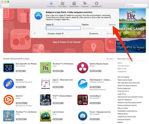This screenshot has height=124, width=149.
Task: Open the Управление финансами link
Action: coord(127,116)
